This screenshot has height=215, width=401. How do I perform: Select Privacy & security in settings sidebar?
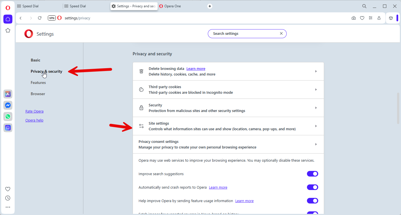(46, 71)
